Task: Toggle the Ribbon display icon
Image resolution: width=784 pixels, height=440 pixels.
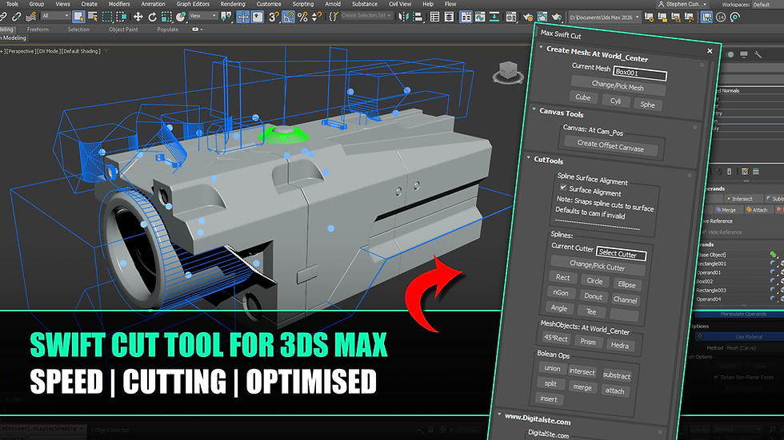Action: coord(466,17)
